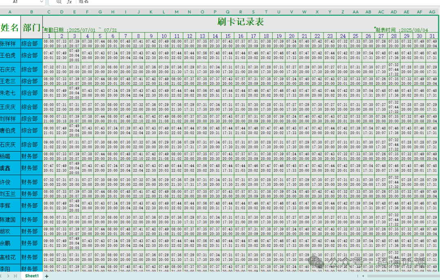Open the fx insert function button
Image resolution: width=440 pixels, height=280 pixels.
point(69,2)
